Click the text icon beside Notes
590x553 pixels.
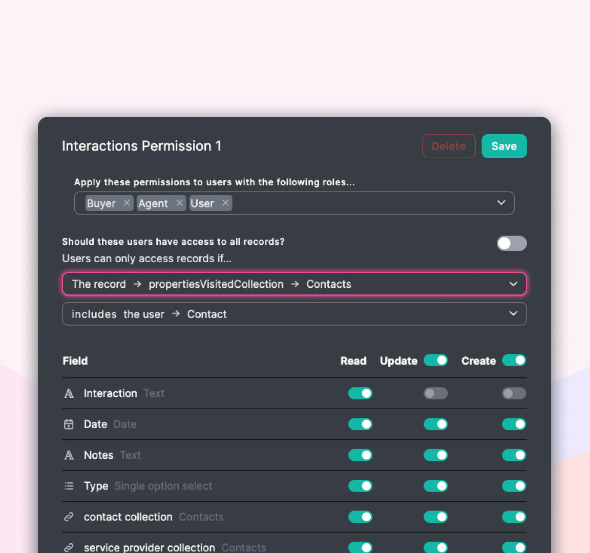69,455
